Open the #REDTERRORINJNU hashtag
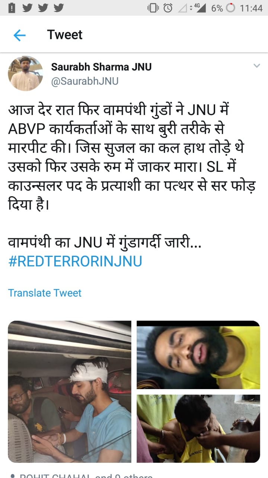The height and width of the screenshot is (478, 268). pyautogui.click(x=75, y=261)
